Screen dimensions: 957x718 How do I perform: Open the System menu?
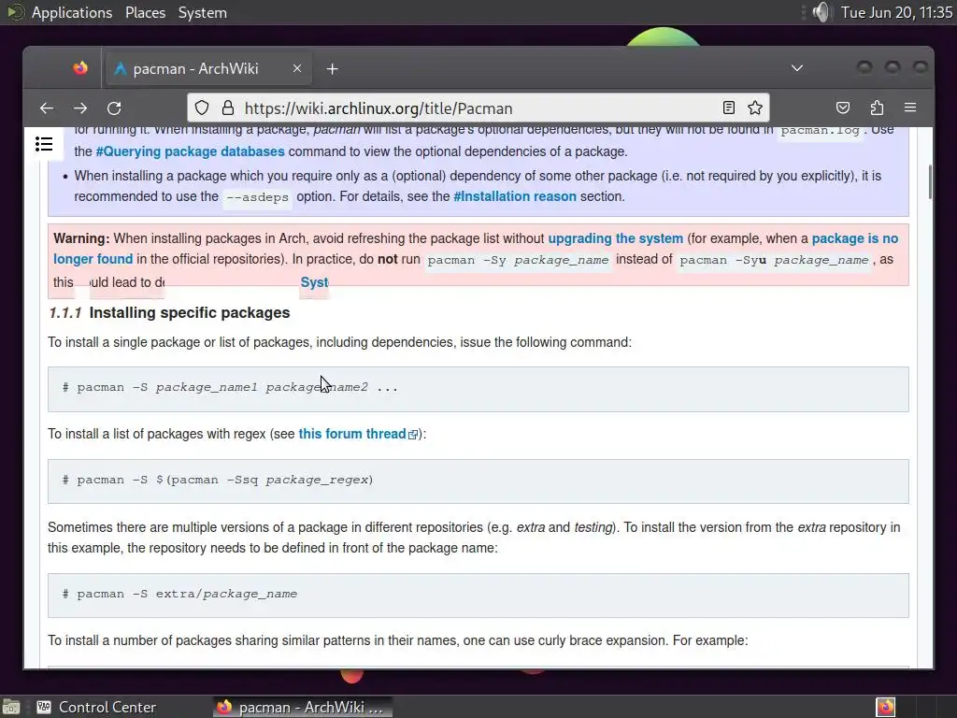point(203,12)
